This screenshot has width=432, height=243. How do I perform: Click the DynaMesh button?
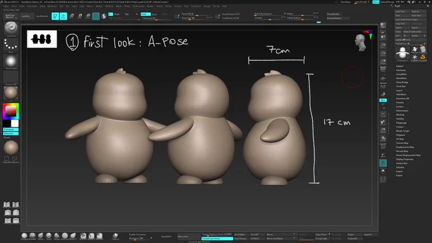tap(166, 237)
